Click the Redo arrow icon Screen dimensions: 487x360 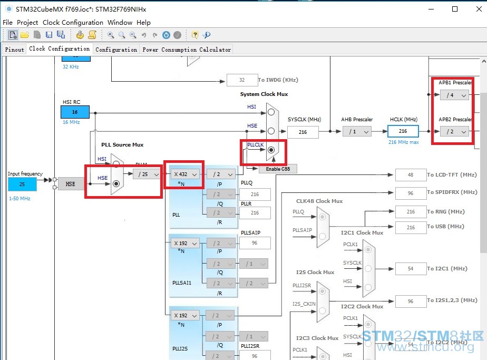(x=155, y=35)
